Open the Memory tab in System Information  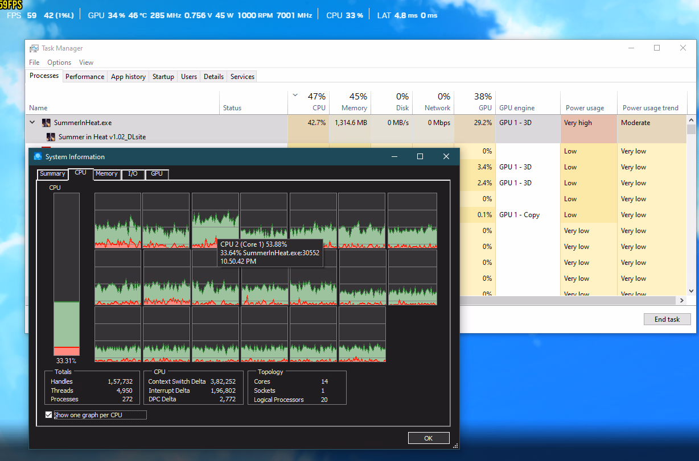pyautogui.click(x=106, y=174)
